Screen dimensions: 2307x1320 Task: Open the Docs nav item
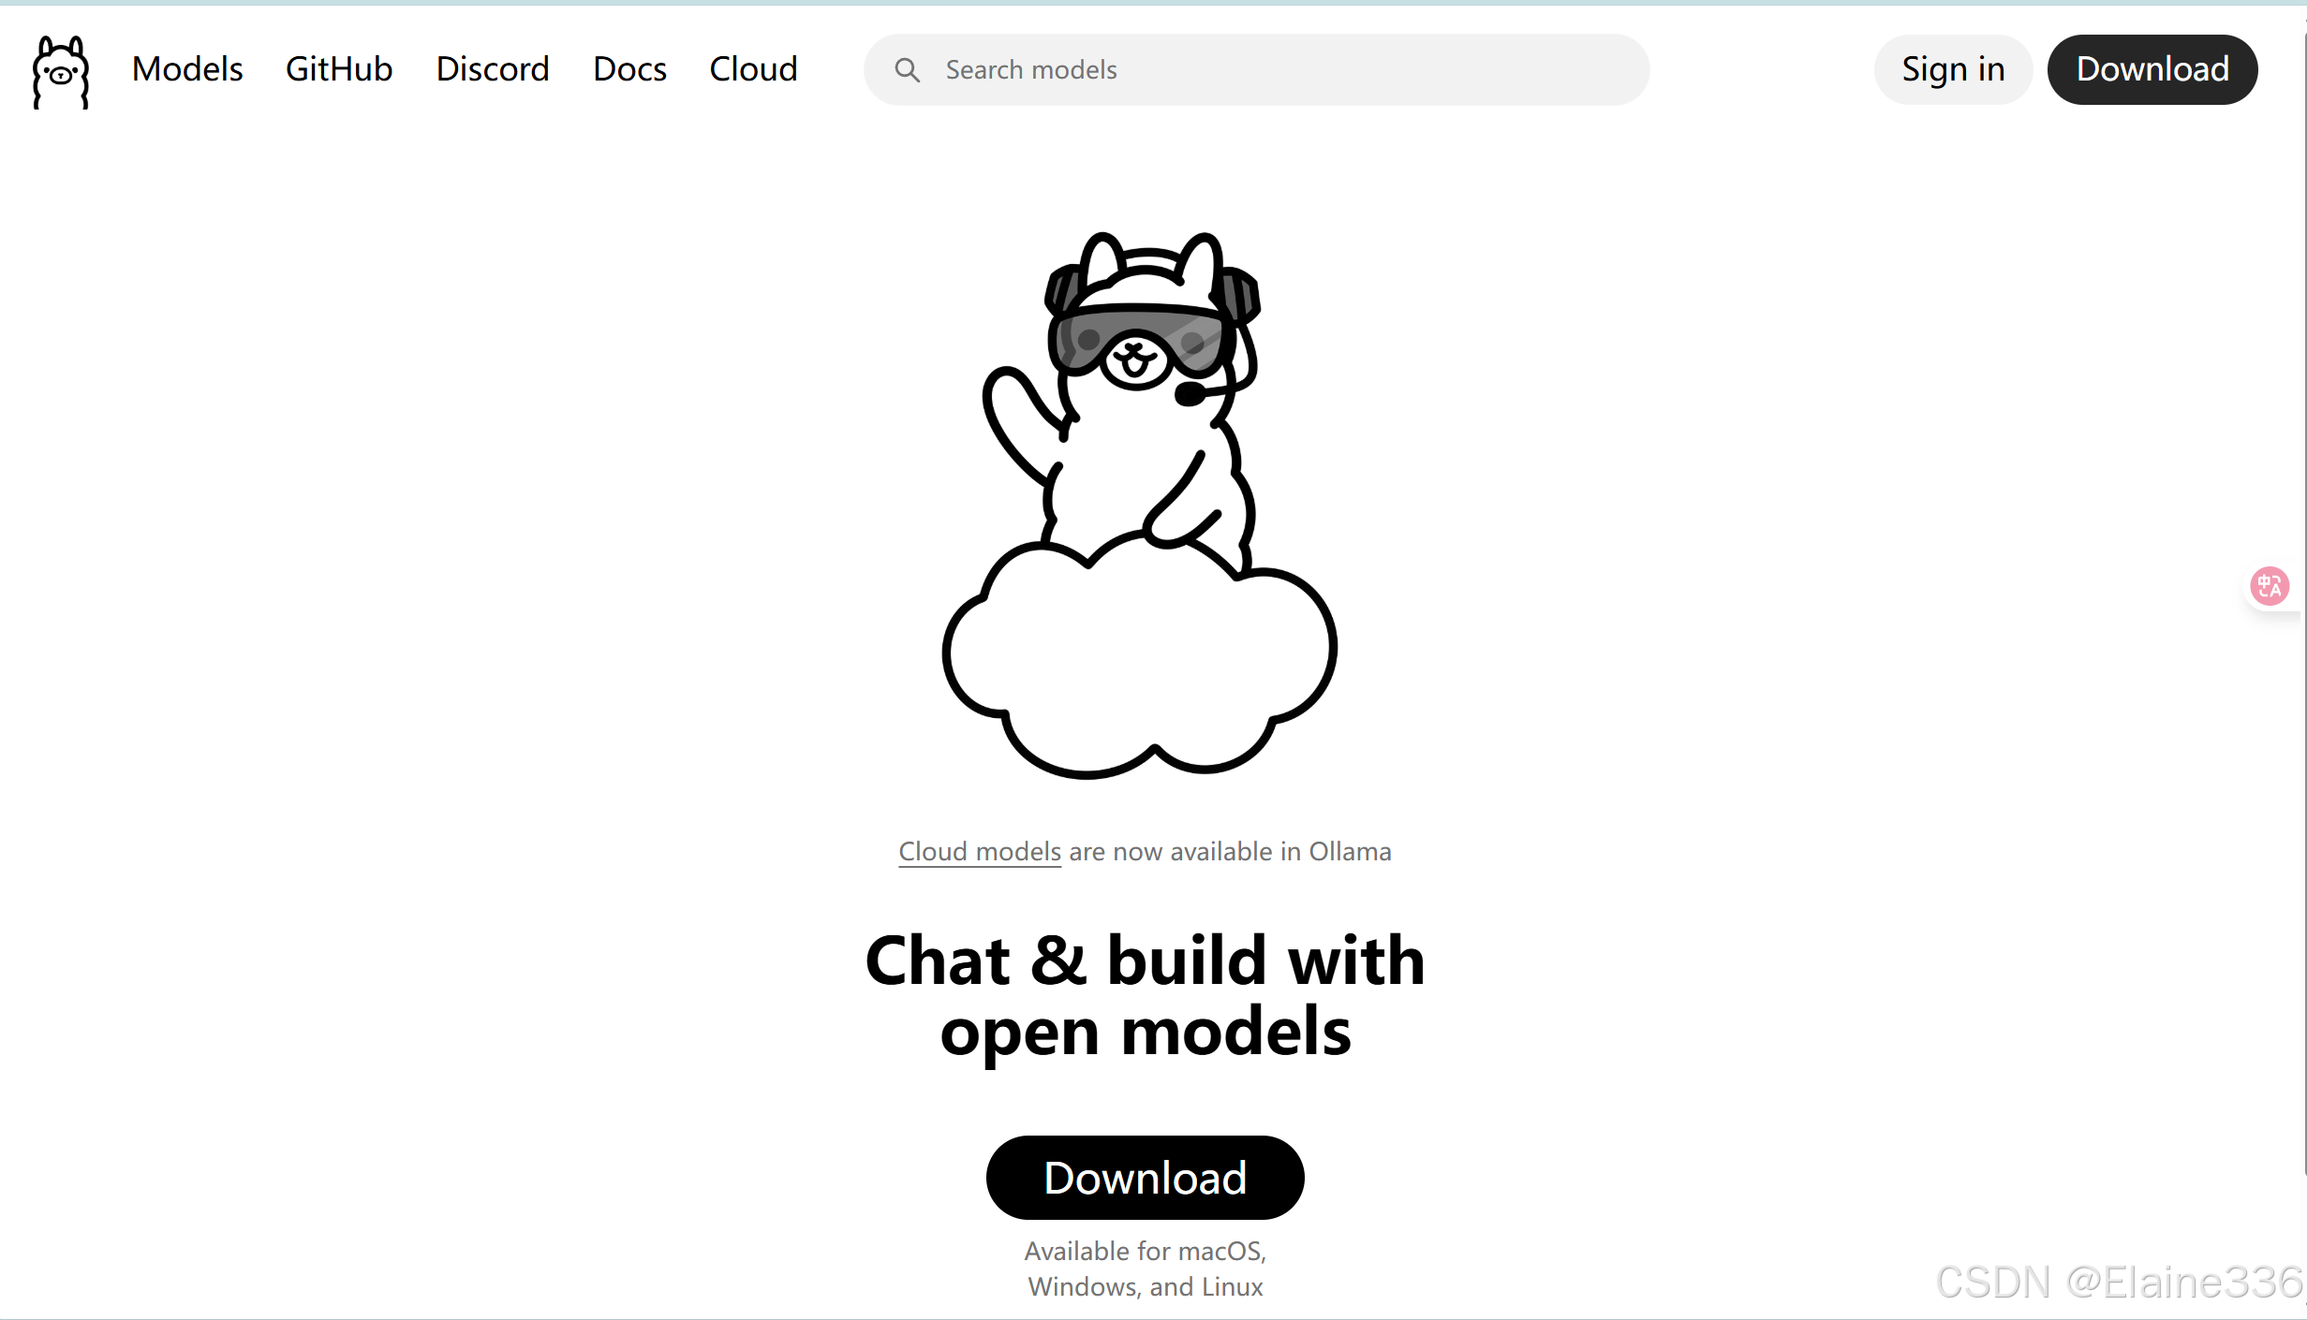[629, 69]
